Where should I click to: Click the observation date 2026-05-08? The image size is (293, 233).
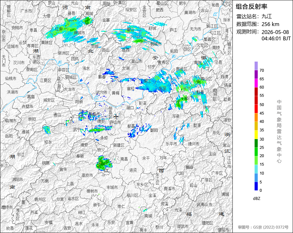pyautogui.click(x=275, y=32)
